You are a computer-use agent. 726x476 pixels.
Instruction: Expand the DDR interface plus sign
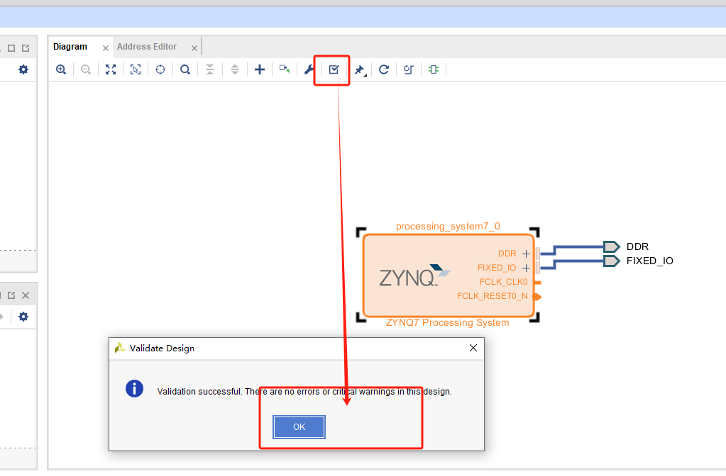tap(526, 254)
